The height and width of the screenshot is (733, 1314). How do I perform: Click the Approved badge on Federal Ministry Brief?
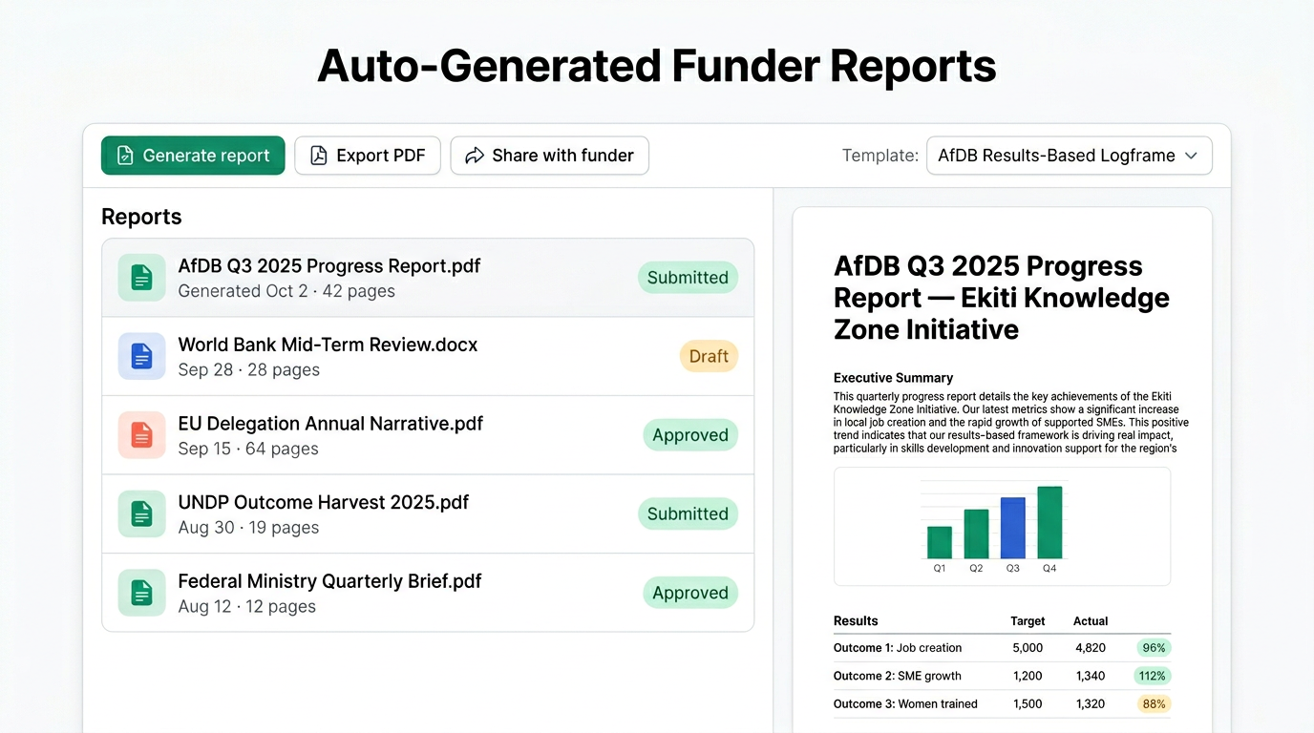click(x=690, y=593)
